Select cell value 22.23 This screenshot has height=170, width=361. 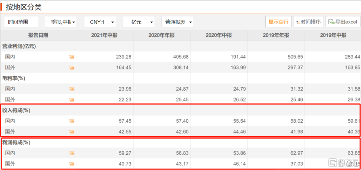[125, 100]
